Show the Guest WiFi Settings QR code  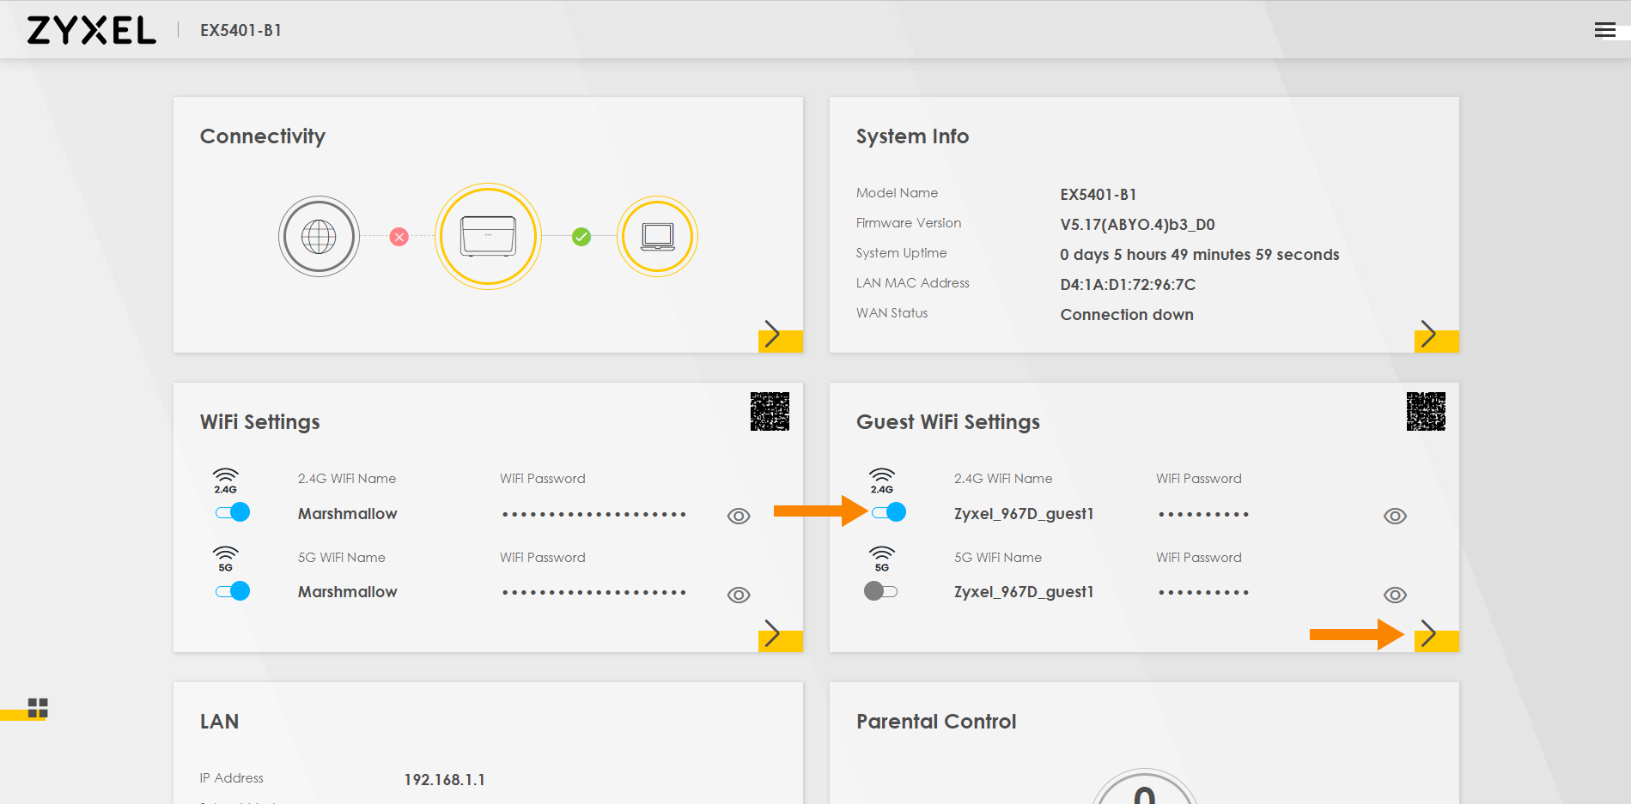click(x=1426, y=411)
